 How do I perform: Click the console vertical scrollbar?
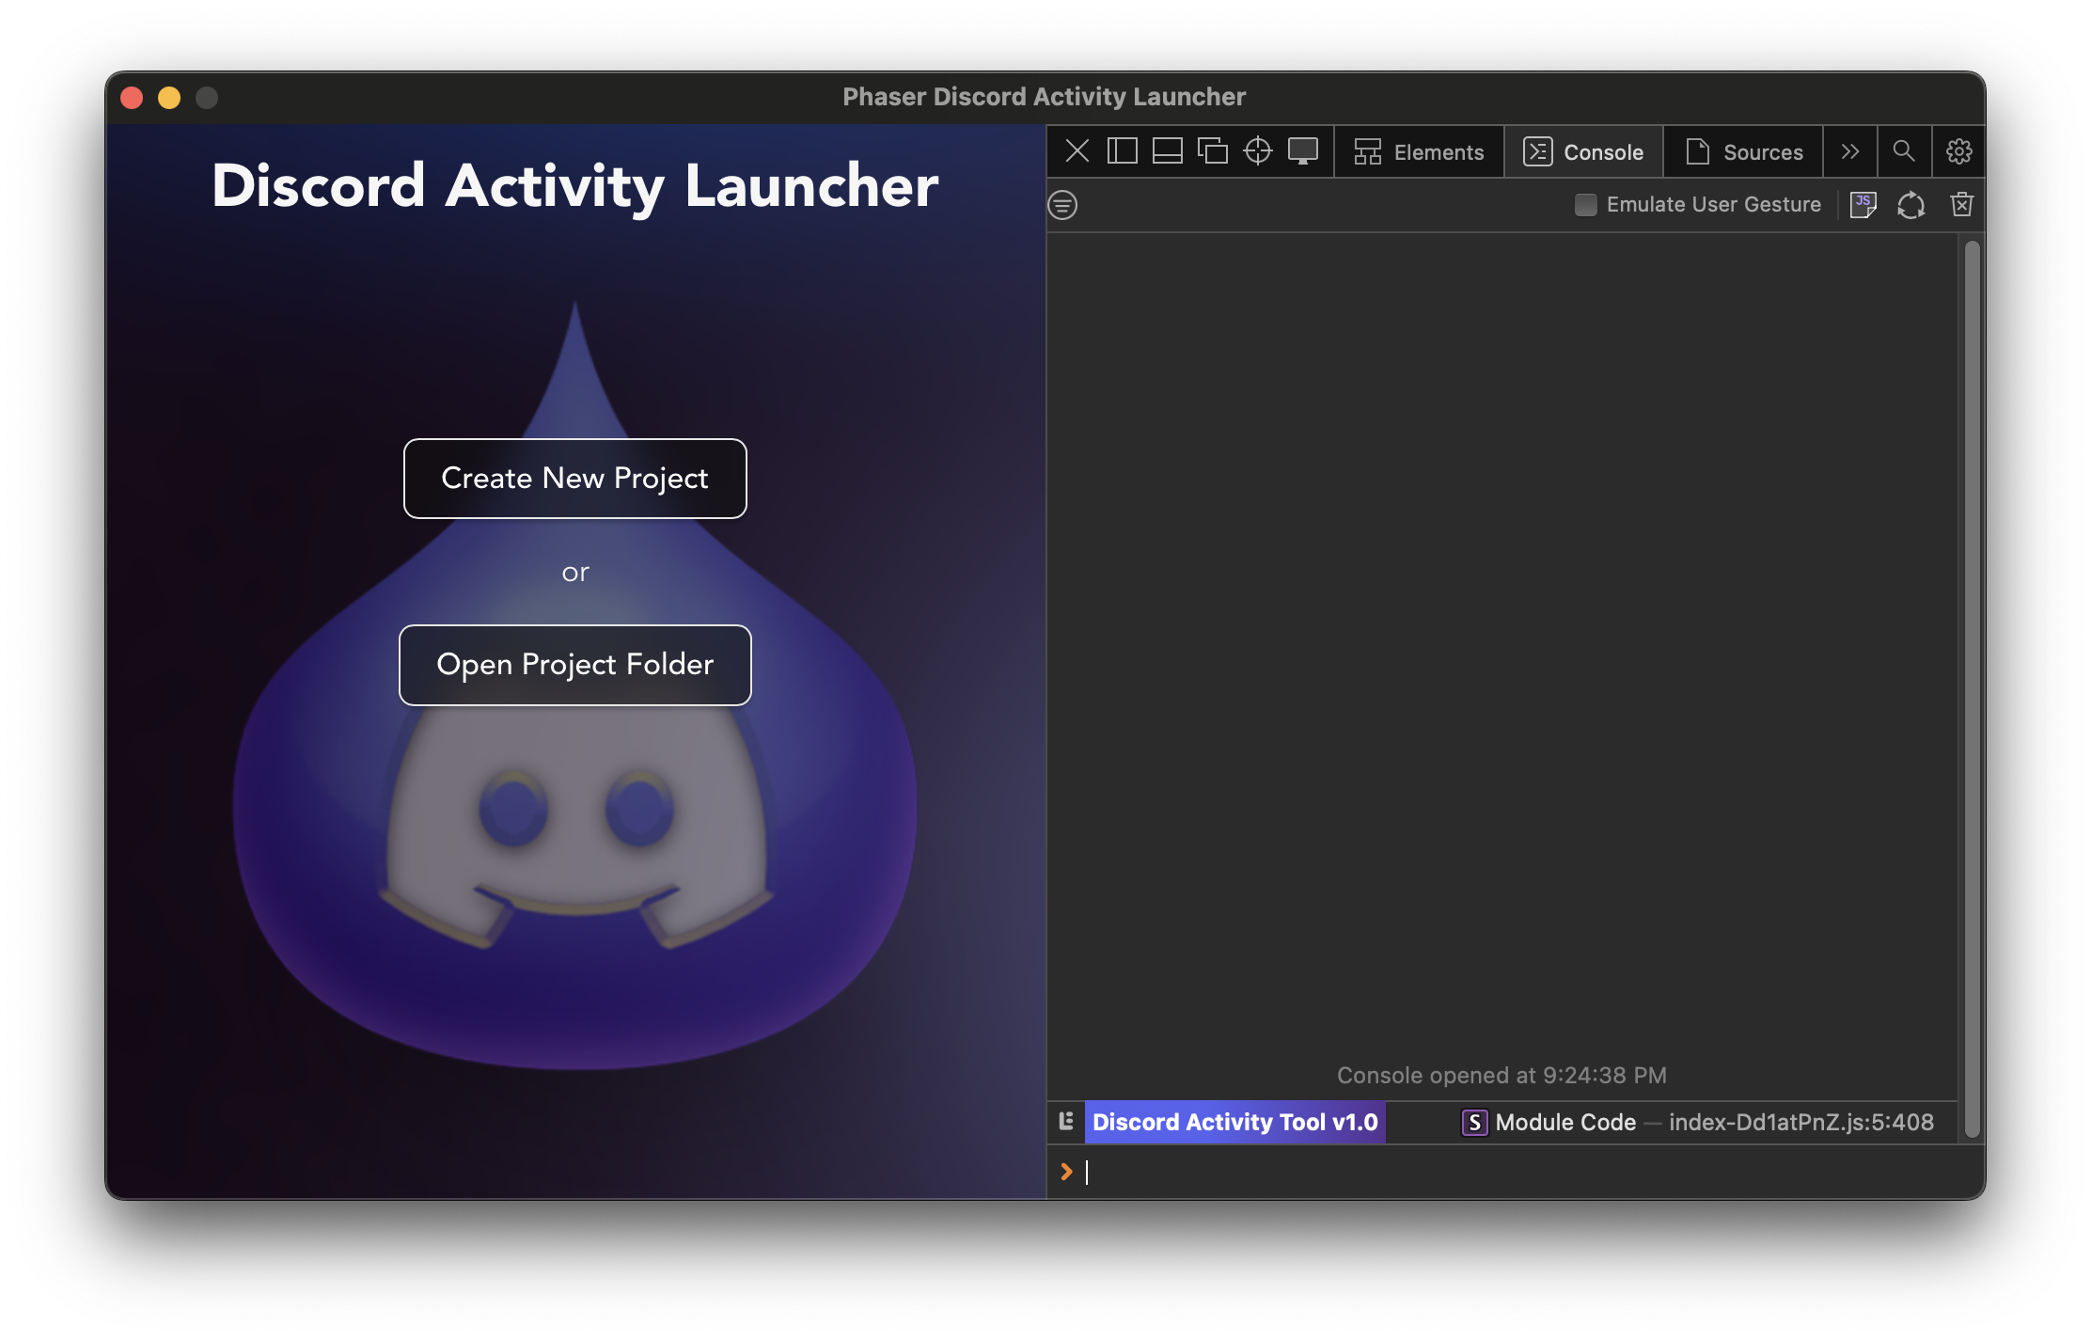coord(1972,688)
